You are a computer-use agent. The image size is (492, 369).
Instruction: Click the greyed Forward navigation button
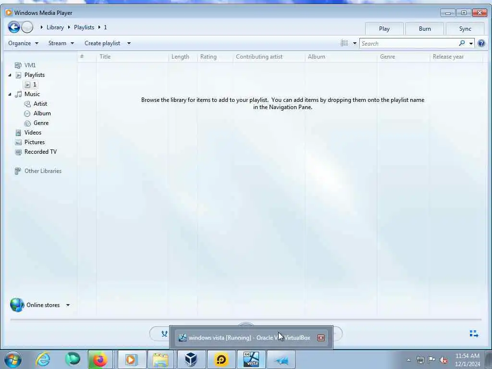click(27, 27)
